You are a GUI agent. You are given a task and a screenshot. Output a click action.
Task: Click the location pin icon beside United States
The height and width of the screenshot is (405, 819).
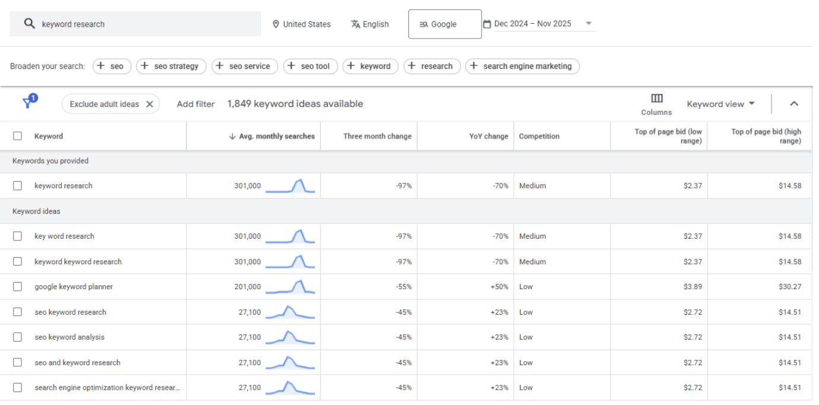click(275, 24)
